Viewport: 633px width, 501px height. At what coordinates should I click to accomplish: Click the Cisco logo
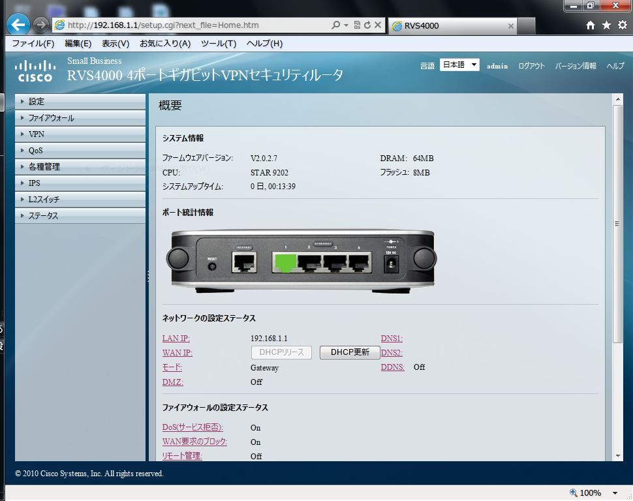pos(35,71)
